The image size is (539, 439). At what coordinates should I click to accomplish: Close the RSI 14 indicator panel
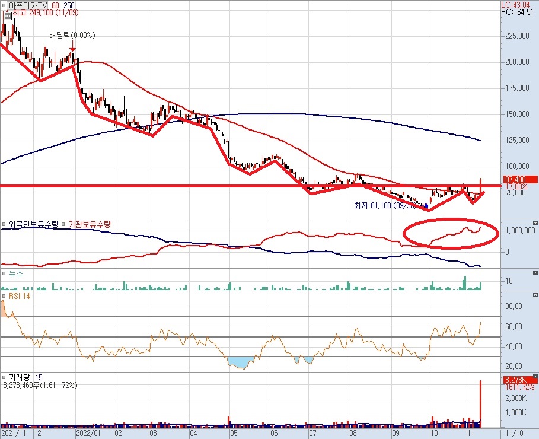click(x=535, y=295)
